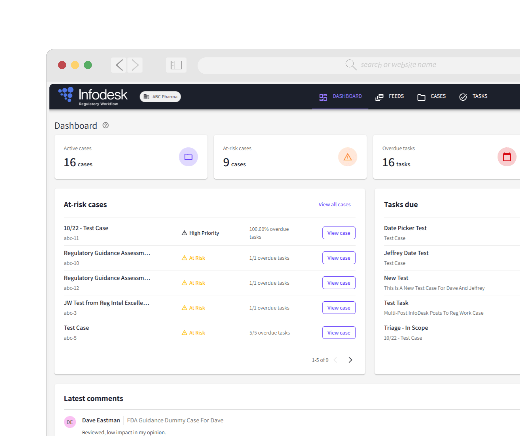Click the Active cases folder icon

[188, 157]
